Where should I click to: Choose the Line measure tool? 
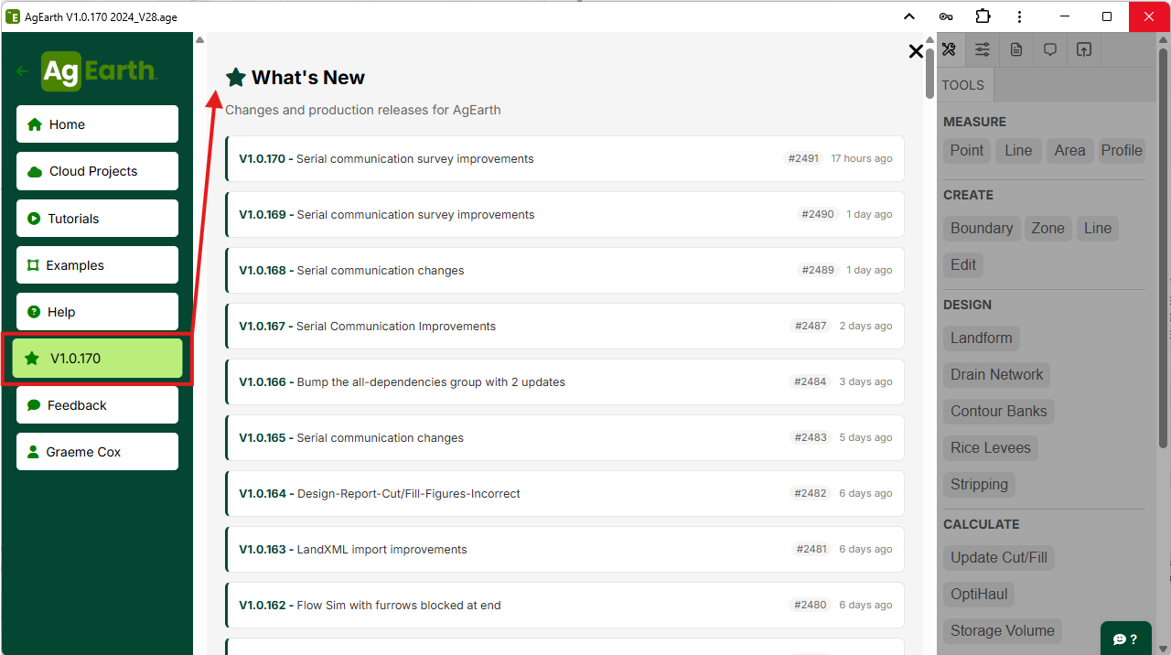1018,151
